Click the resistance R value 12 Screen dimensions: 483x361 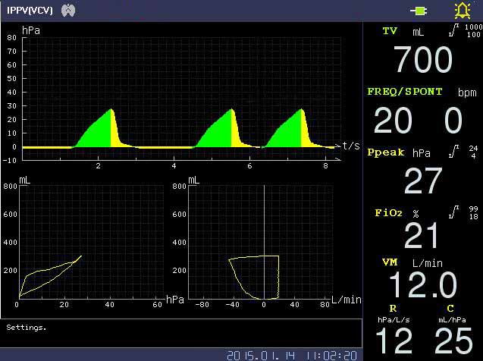coord(393,341)
